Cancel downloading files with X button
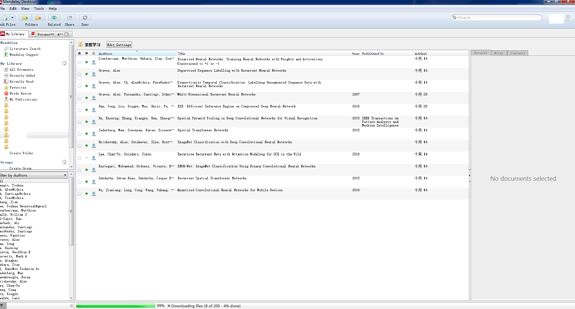Viewport: 575px width, 309px height. pyautogui.click(x=169, y=306)
